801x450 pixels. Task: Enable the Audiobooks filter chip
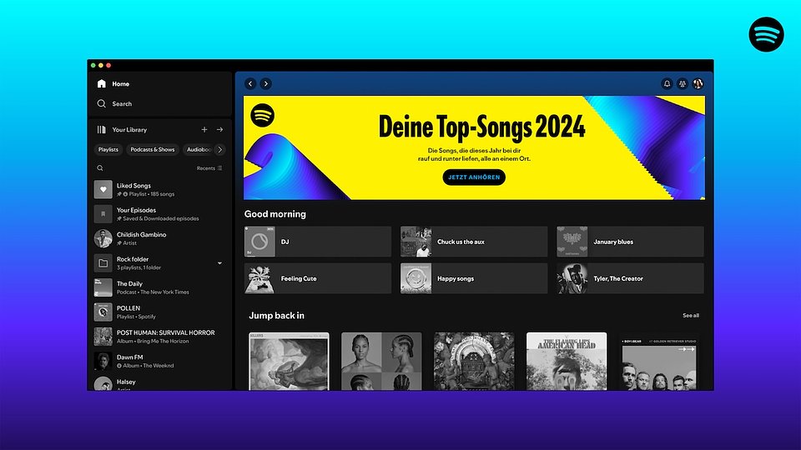[x=199, y=150]
